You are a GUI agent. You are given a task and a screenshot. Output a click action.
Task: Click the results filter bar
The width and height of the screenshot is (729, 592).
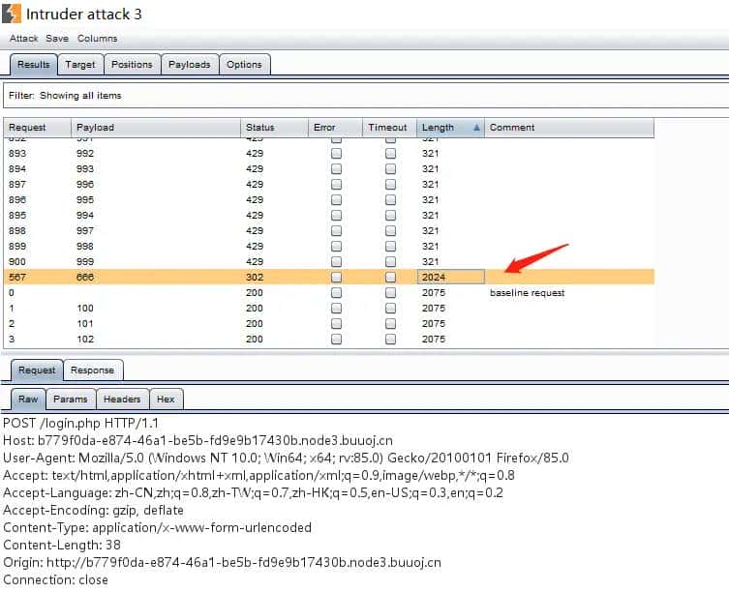pos(364,96)
